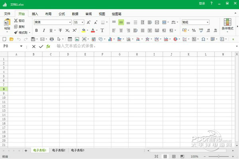Click the help question mark button
The width and height of the screenshot is (239, 159).
(x=212, y=3)
